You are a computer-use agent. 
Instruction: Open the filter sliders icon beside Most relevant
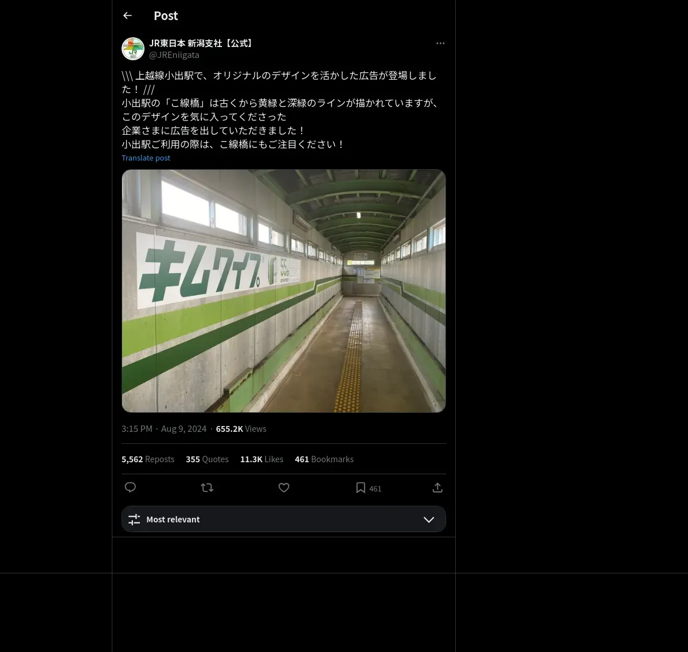134,520
